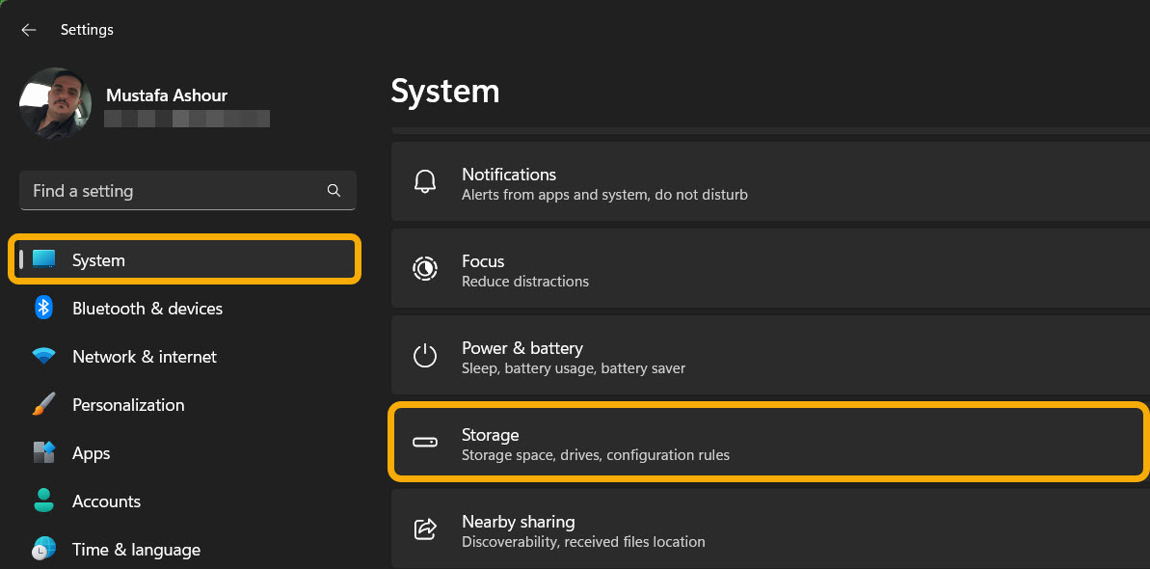This screenshot has width=1150, height=569.
Task: Click the Power & battery icon
Action: (x=425, y=355)
